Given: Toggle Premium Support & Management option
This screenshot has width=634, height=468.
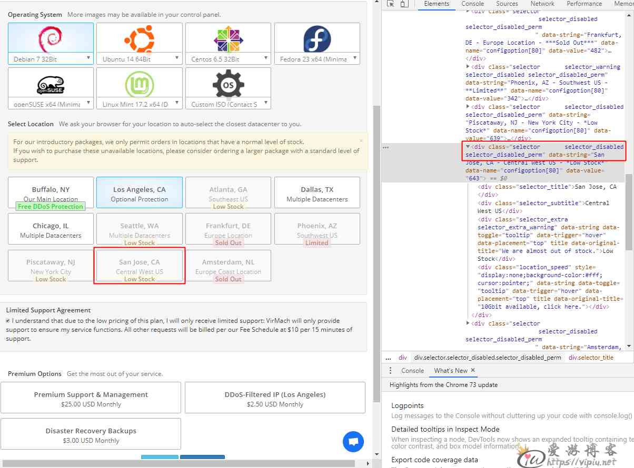Looking at the screenshot, I should pos(91,399).
